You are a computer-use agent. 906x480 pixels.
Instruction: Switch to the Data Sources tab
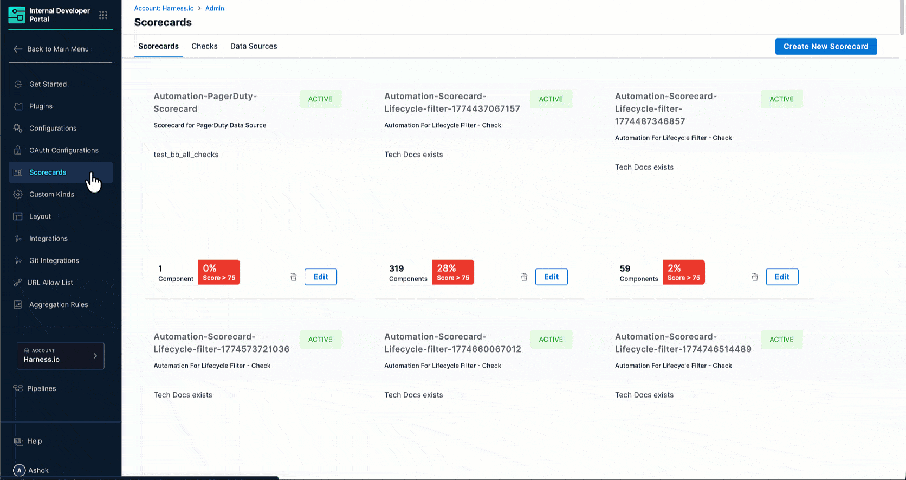(x=254, y=47)
